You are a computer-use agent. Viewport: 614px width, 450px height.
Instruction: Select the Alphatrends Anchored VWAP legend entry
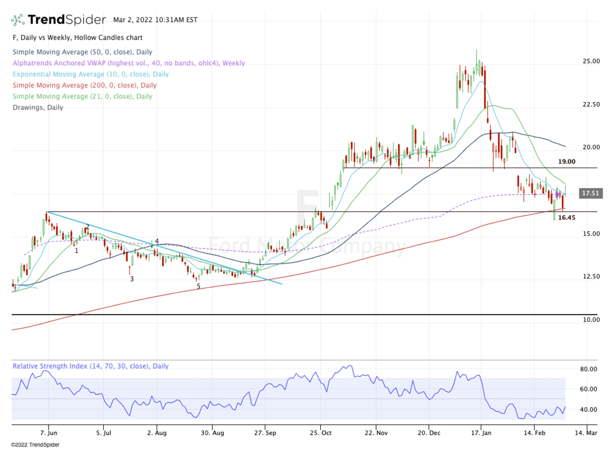[x=128, y=63]
